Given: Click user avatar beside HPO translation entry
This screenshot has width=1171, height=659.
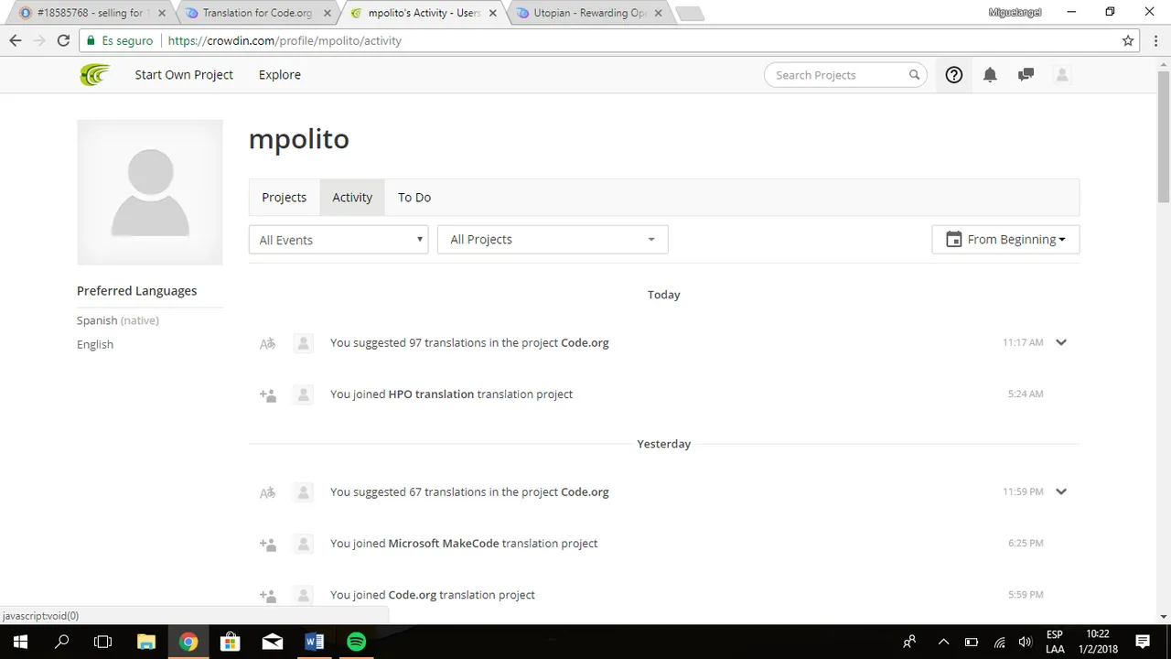Looking at the screenshot, I should (304, 394).
